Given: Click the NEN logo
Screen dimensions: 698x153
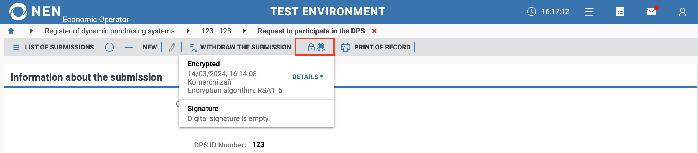Looking at the screenshot, I should pyautogui.click(x=18, y=12).
